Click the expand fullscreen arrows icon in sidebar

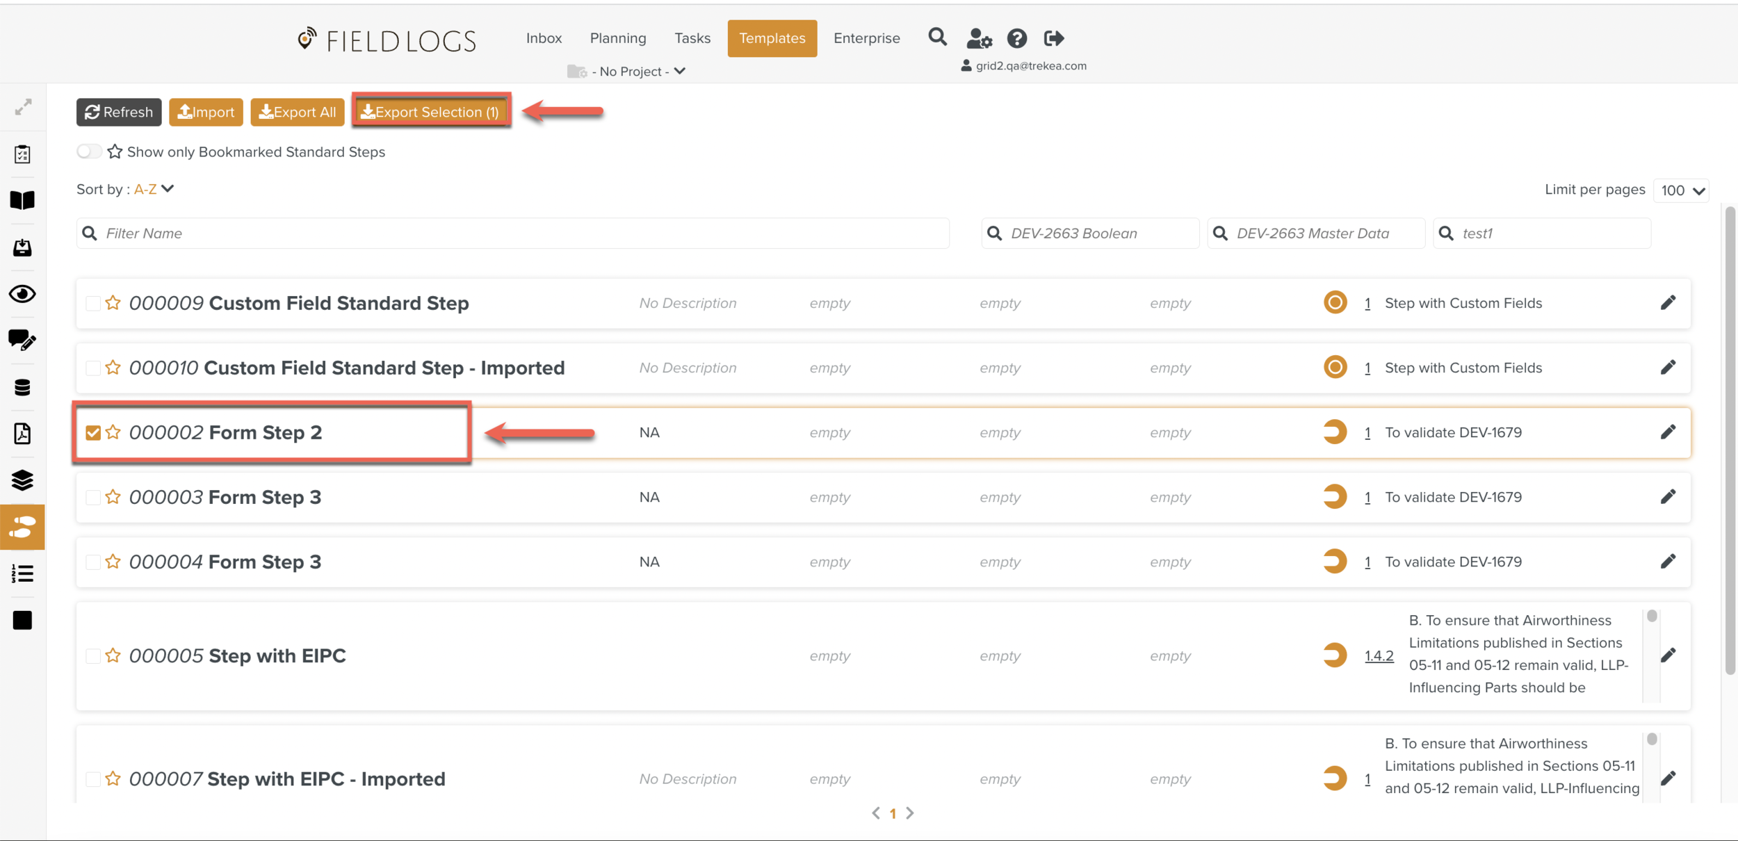23,107
